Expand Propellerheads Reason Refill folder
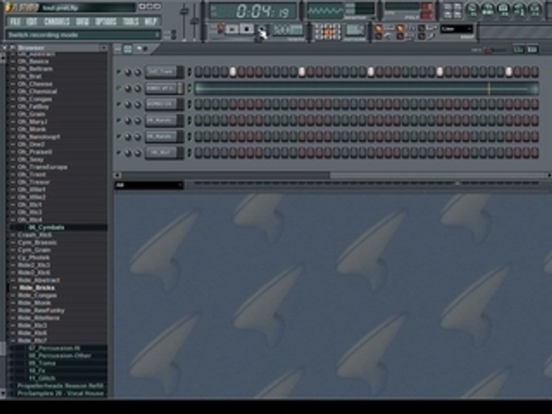552x414 pixels. point(60,386)
